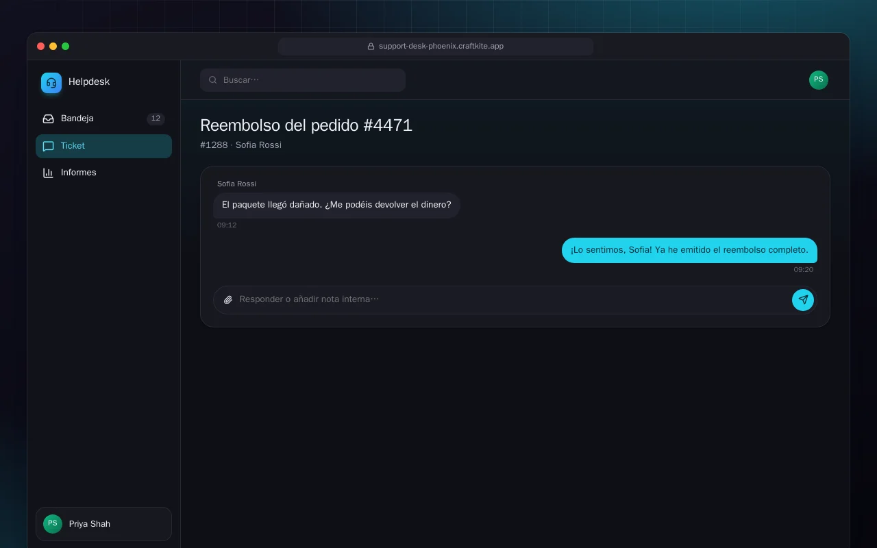Screen dimensions: 877x548
Task: Click the heading Reembolso del pedido #4471
Action: point(306,125)
